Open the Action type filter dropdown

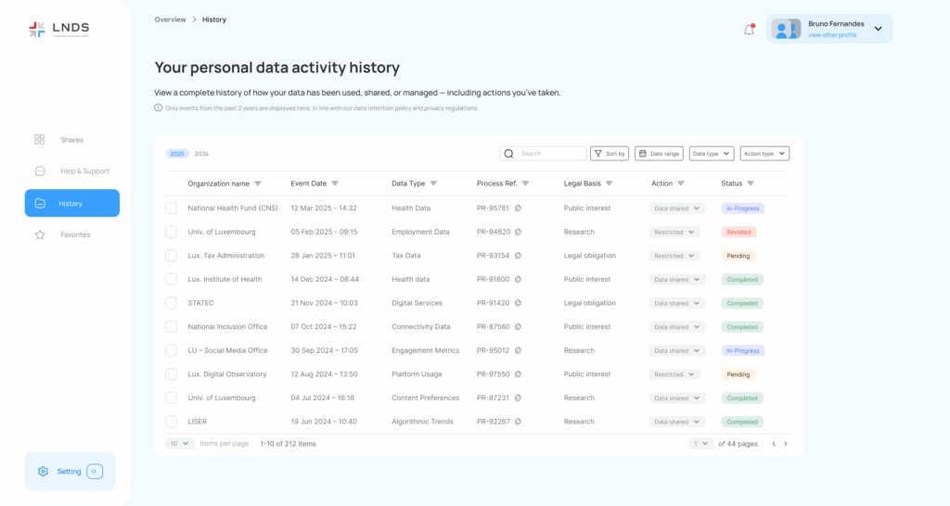pos(764,154)
